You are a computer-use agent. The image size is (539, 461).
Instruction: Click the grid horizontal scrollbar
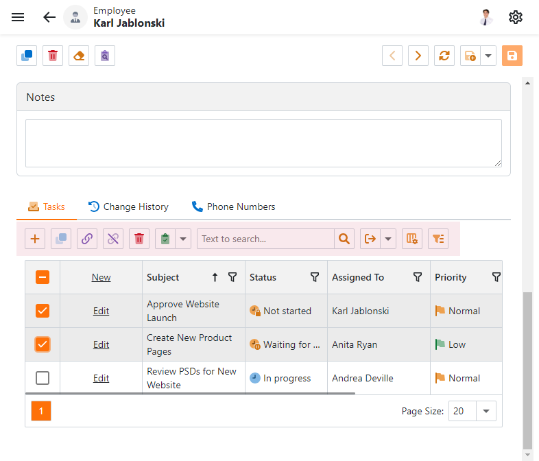(x=190, y=393)
